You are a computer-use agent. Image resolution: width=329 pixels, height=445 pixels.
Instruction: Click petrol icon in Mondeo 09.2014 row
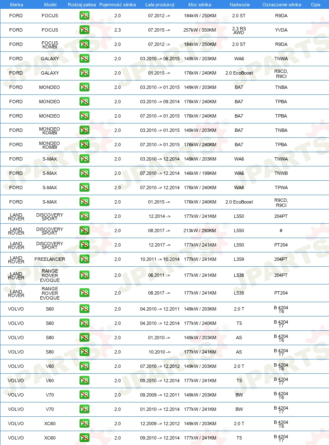pyautogui.click(x=85, y=101)
